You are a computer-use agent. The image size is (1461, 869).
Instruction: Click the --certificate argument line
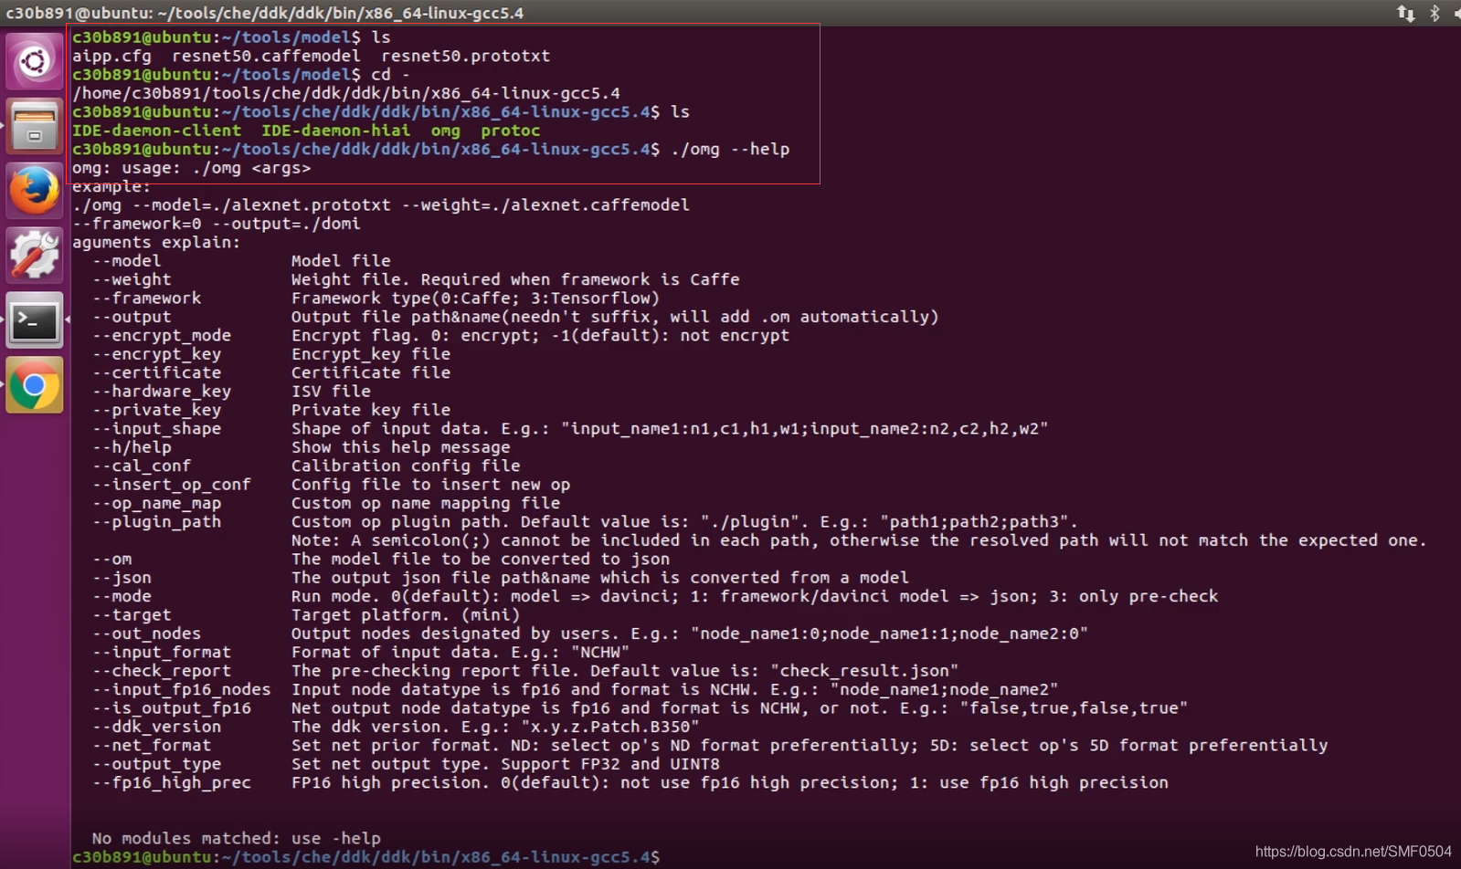point(271,372)
